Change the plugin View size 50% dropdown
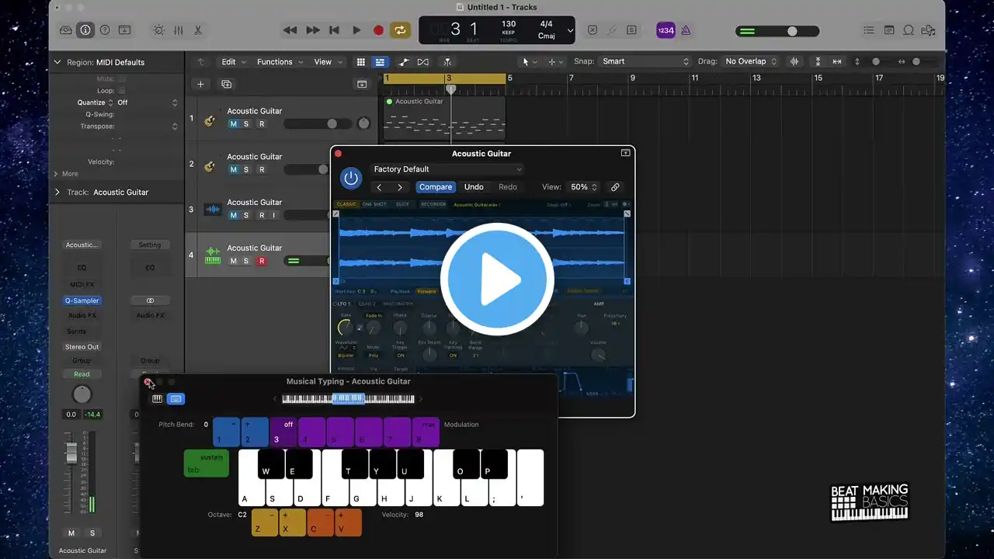The image size is (994, 559). point(584,187)
